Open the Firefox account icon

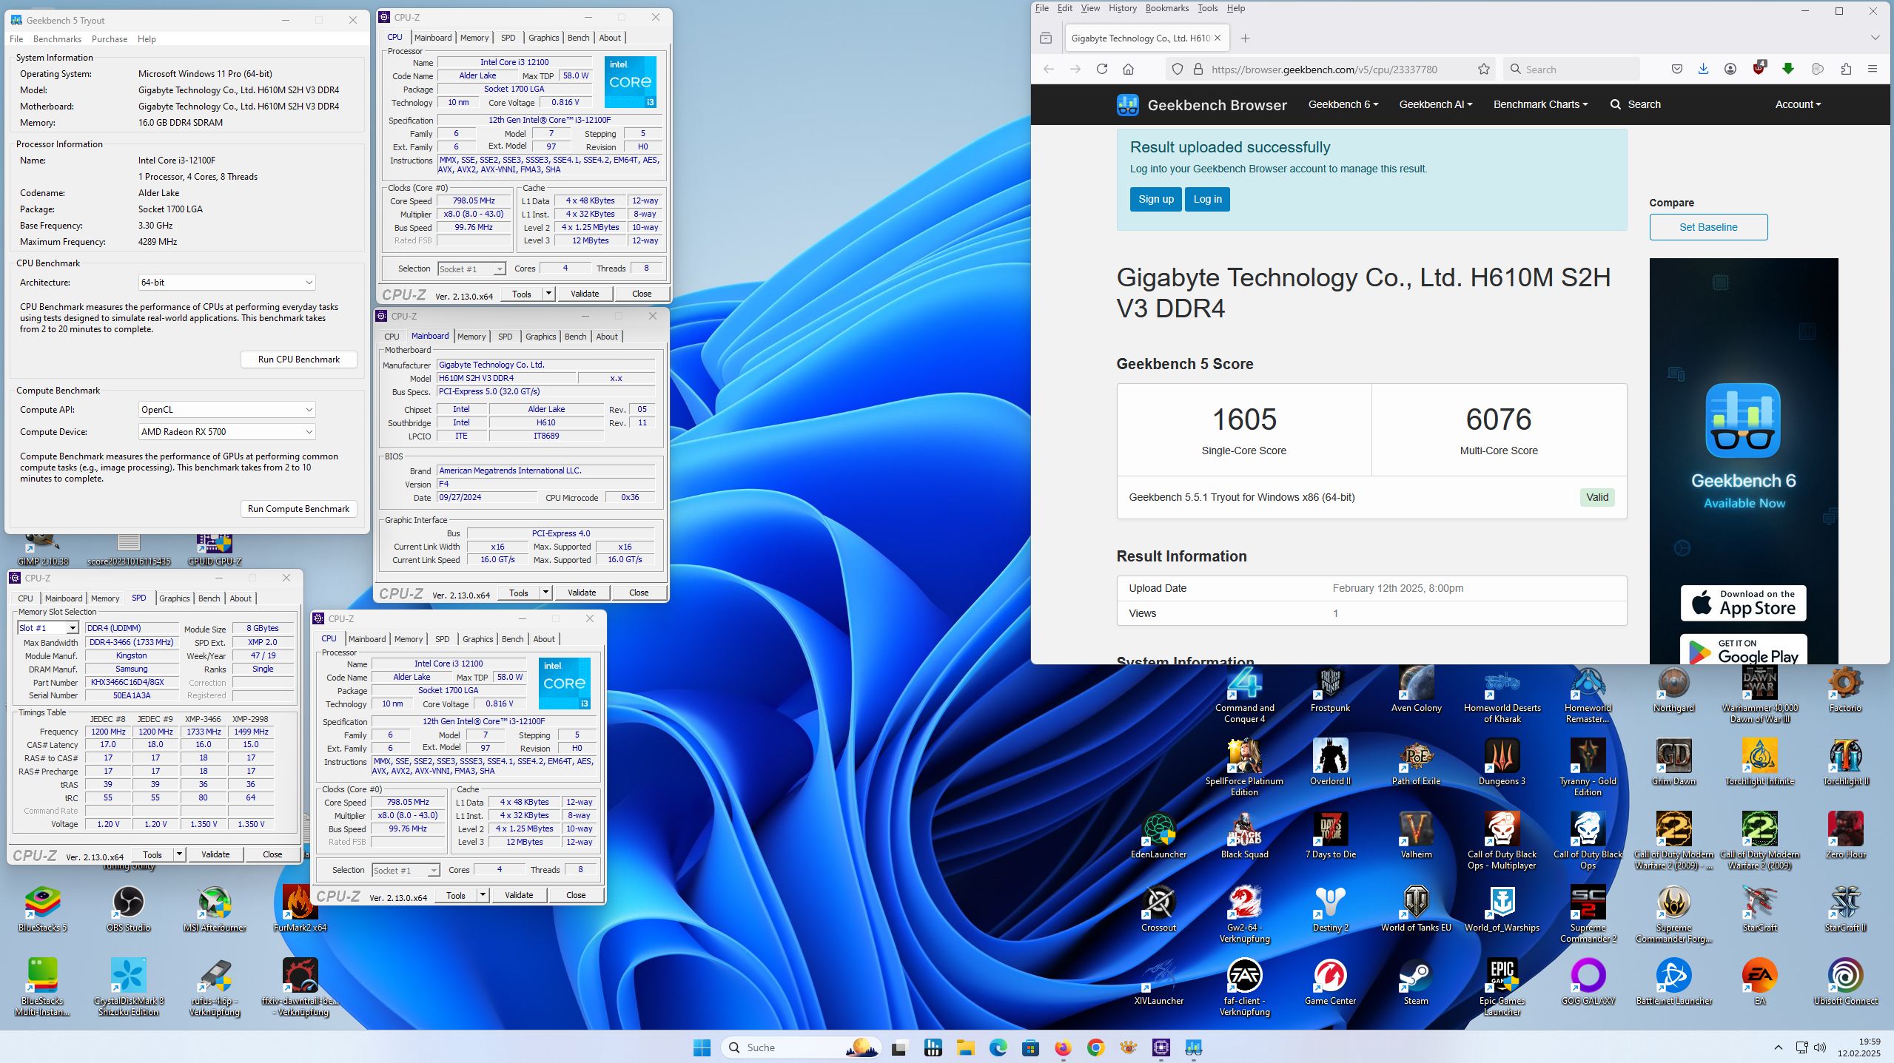click(x=1730, y=69)
